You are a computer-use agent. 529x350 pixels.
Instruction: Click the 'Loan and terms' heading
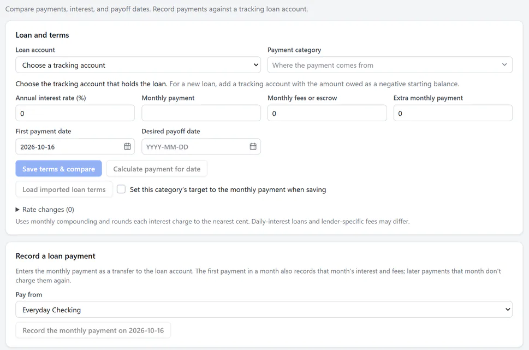point(42,35)
